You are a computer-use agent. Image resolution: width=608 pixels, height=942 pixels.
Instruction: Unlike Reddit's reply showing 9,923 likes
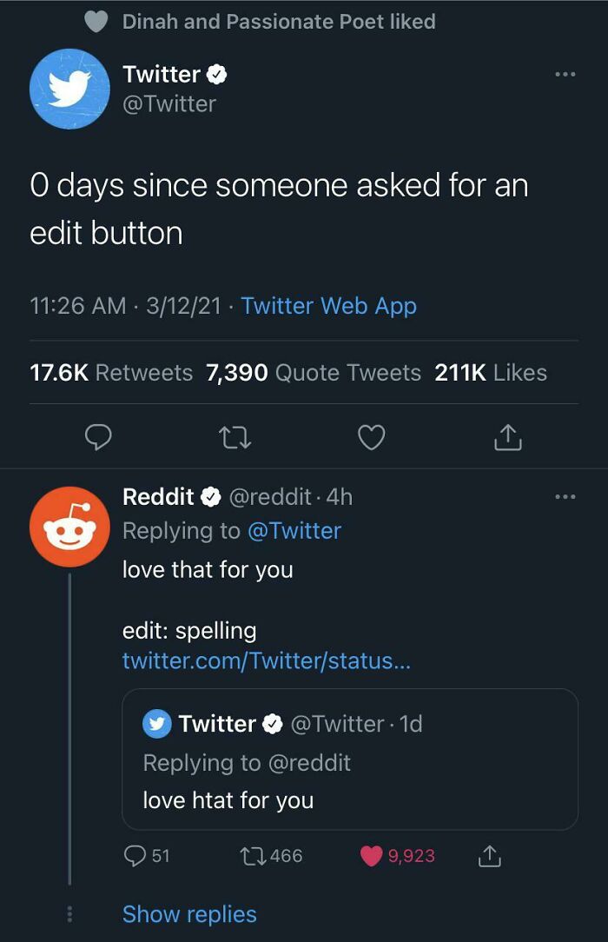372,855
